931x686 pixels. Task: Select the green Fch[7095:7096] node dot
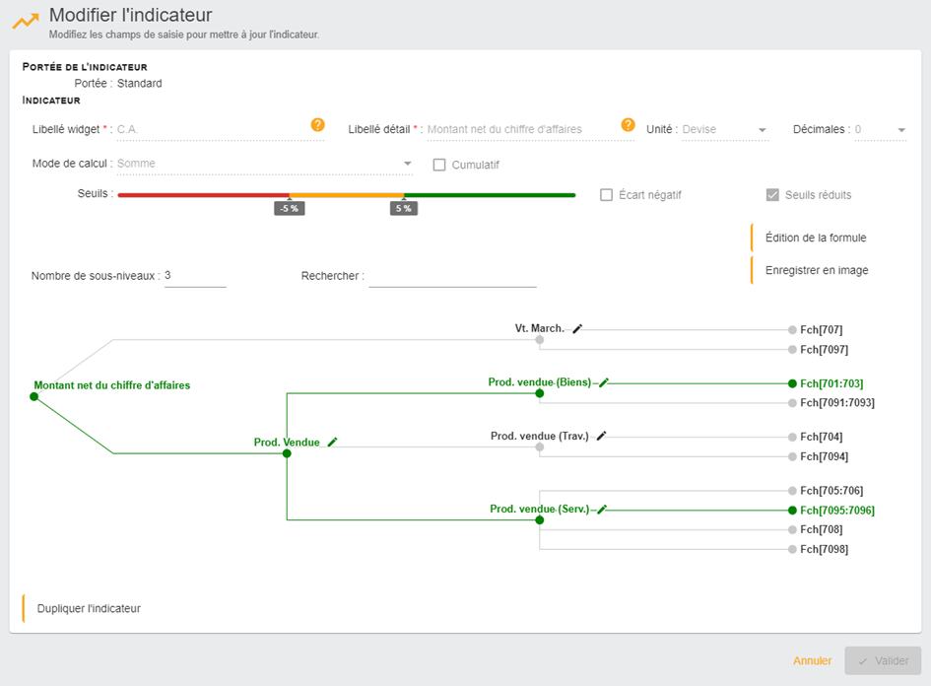coord(792,511)
